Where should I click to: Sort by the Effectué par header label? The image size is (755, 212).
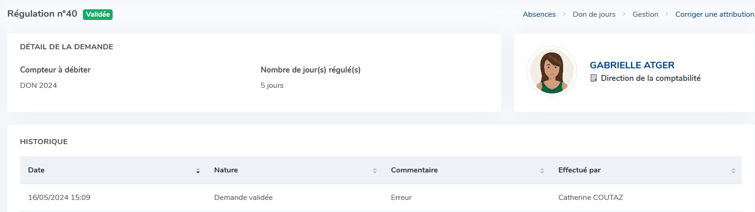(579, 170)
